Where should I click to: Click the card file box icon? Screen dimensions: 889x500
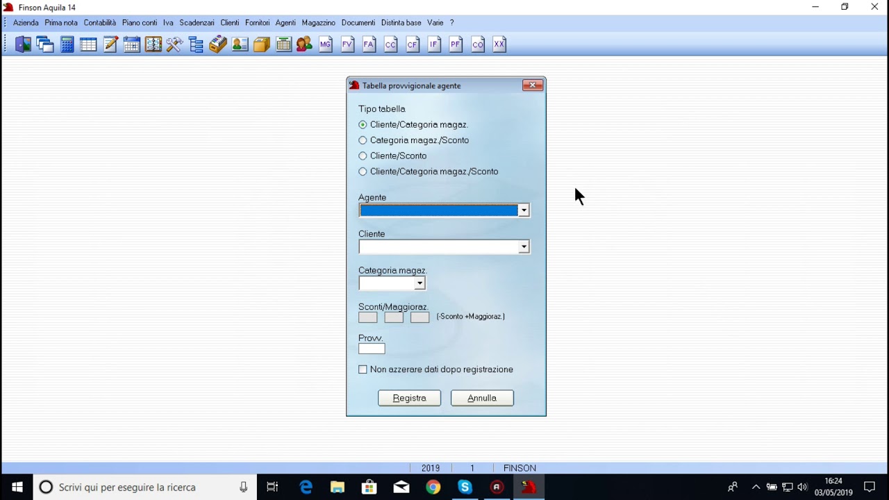pyautogui.click(x=218, y=44)
